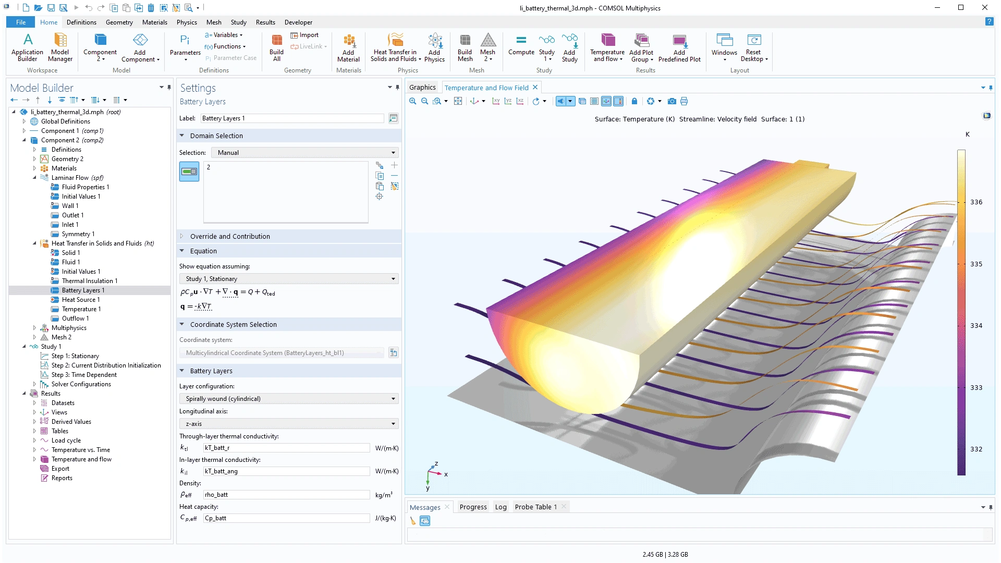Expand the Multiphysics tree node
This screenshot has width=1001, height=563.
point(34,328)
